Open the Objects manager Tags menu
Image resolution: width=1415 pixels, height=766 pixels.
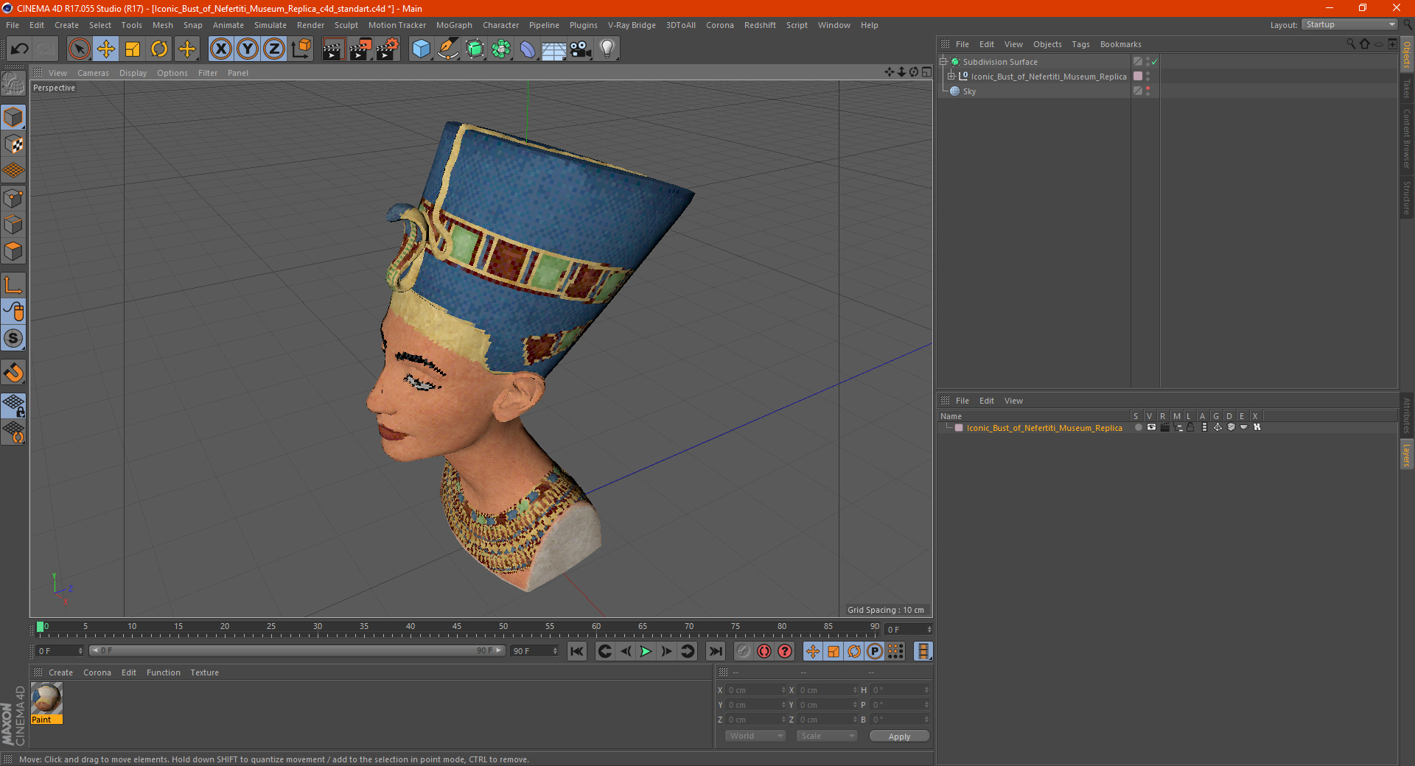click(x=1080, y=44)
